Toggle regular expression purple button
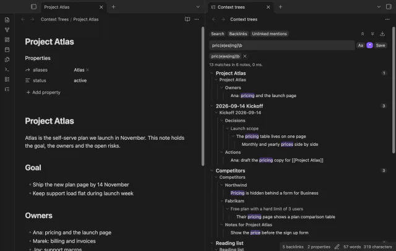Screen dimensions: 396x251 click(x=369, y=45)
